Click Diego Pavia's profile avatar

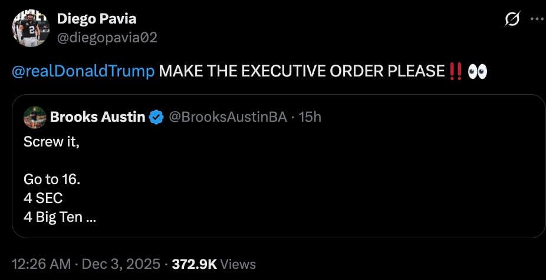tap(31, 28)
